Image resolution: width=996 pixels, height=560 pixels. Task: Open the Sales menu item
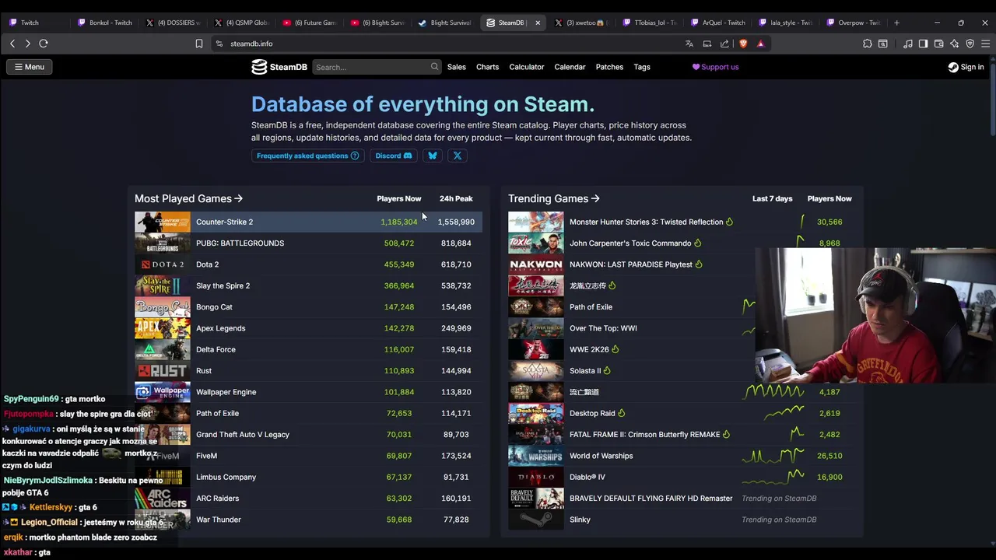pos(457,67)
